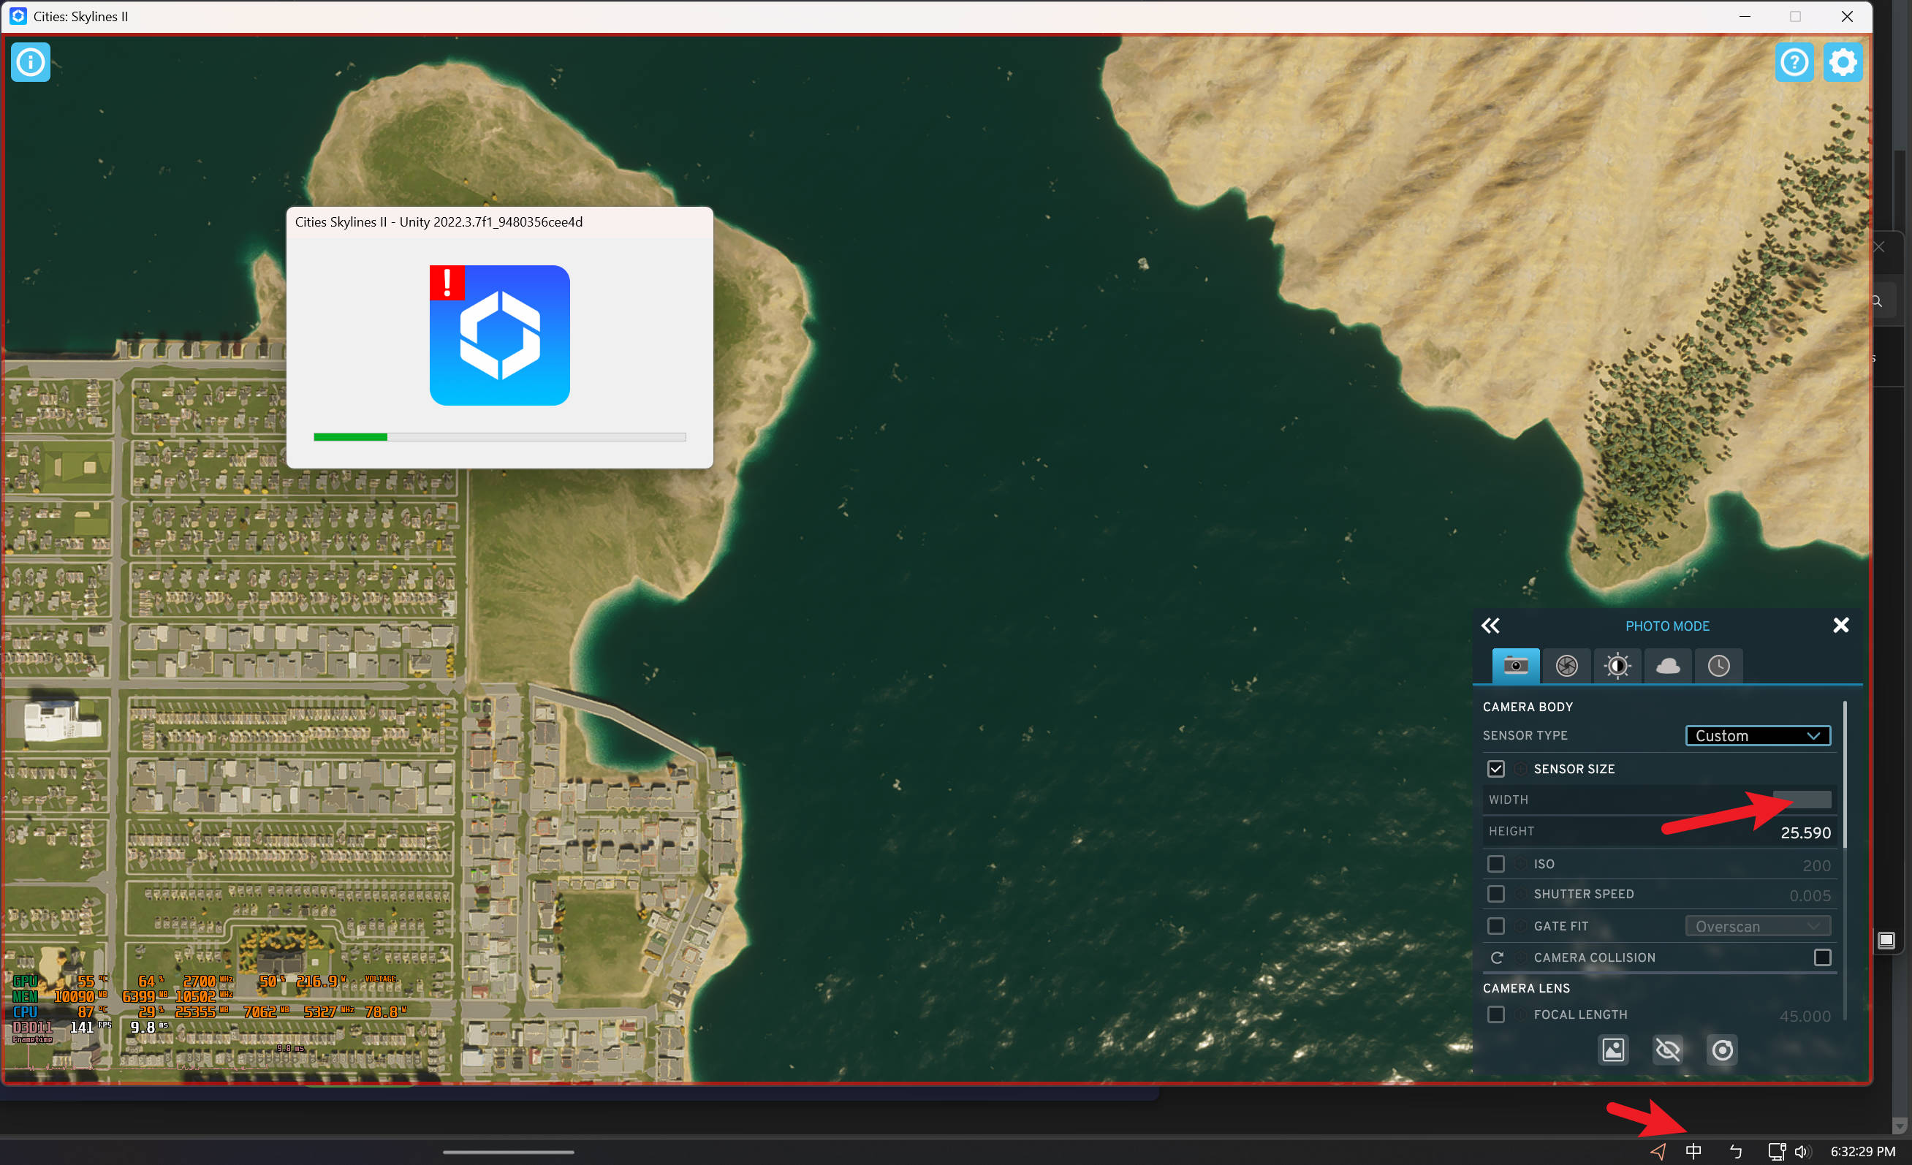This screenshot has height=1165, width=1912.
Task: Open the time of day clock tab
Action: 1720,665
